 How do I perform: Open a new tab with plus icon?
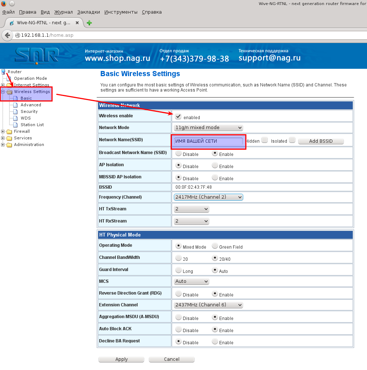tap(89, 23)
